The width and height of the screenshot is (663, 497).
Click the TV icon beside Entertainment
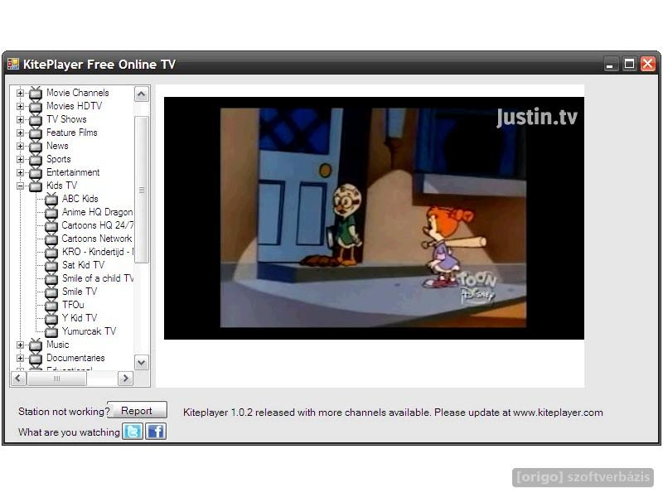(x=36, y=172)
